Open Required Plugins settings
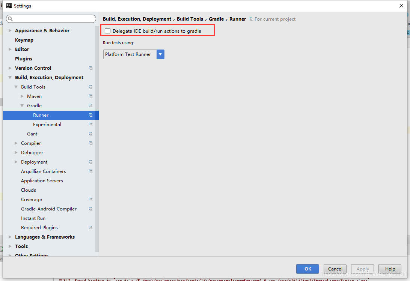Image resolution: width=410 pixels, height=281 pixels. click(x=39, y=228)
